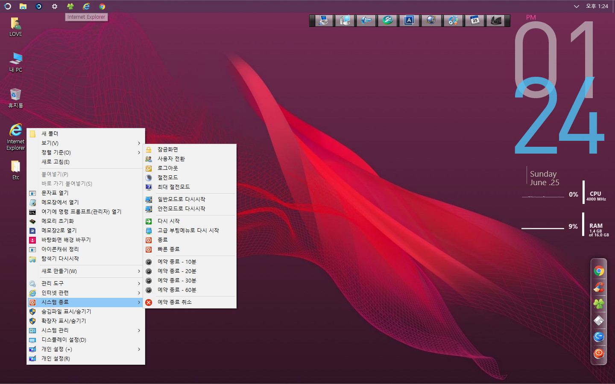Open the settings gear in top taskbar
615x384 pixels.
(55, 6)
